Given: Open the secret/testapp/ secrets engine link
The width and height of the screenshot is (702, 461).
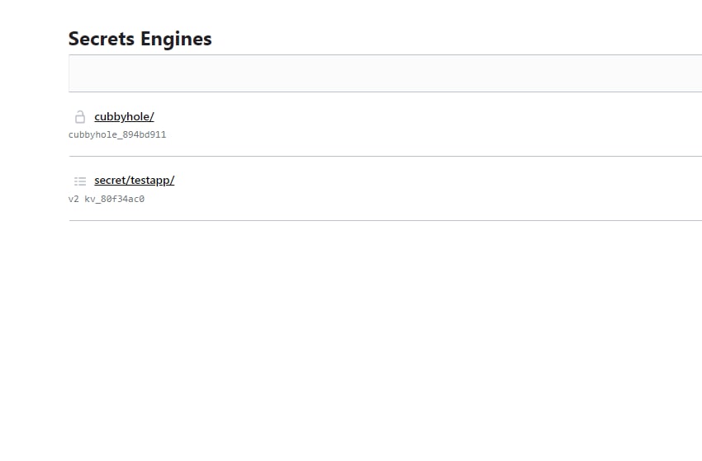Looking at the screenshot, I should [135, 181].
